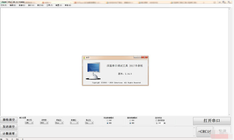The width and height of the screenshot is (234, 140).
Task: Open the 配置 menu
Action: [58, 5]
